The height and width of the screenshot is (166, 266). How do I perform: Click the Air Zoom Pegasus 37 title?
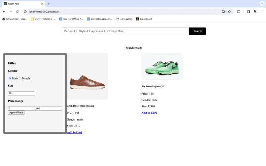(x=152, y=86)
